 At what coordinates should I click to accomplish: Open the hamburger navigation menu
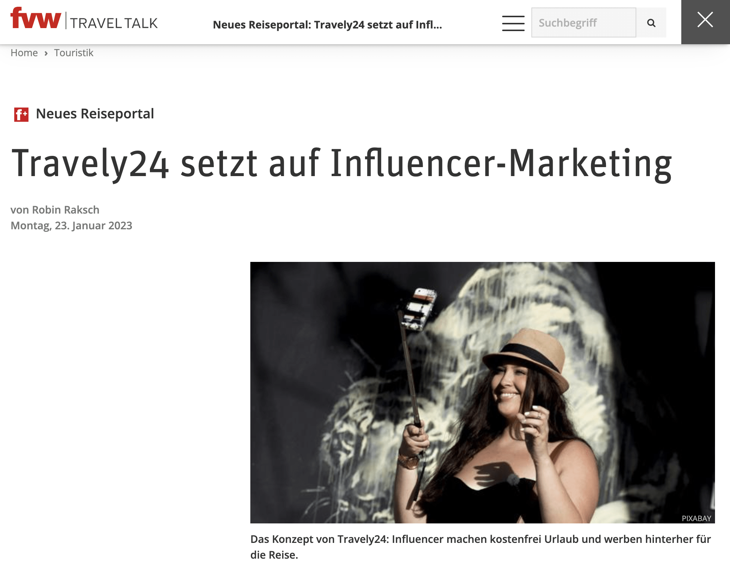(x=513, y=23)
